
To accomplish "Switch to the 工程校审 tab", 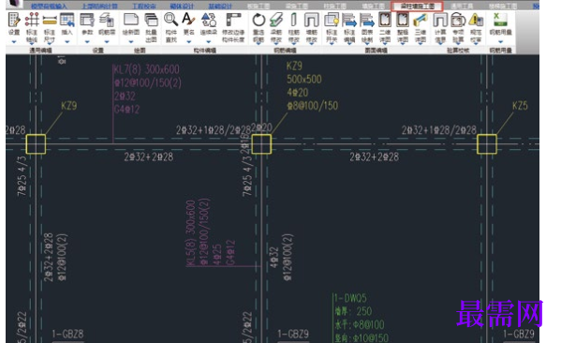I will [x=144, y=6].
